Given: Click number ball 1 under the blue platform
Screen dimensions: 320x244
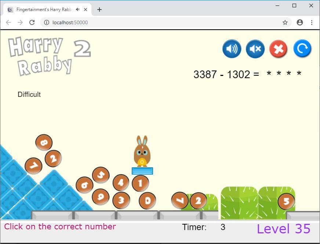Looking at the screenshot, I should (x=141, y=183).
